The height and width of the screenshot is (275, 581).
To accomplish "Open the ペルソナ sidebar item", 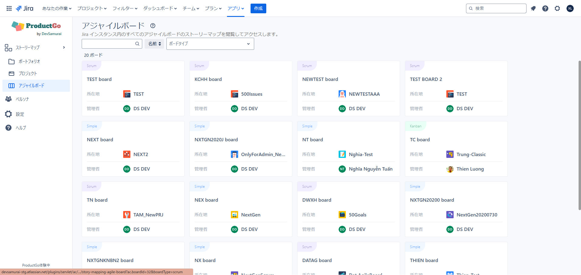I will click(22, 99).
